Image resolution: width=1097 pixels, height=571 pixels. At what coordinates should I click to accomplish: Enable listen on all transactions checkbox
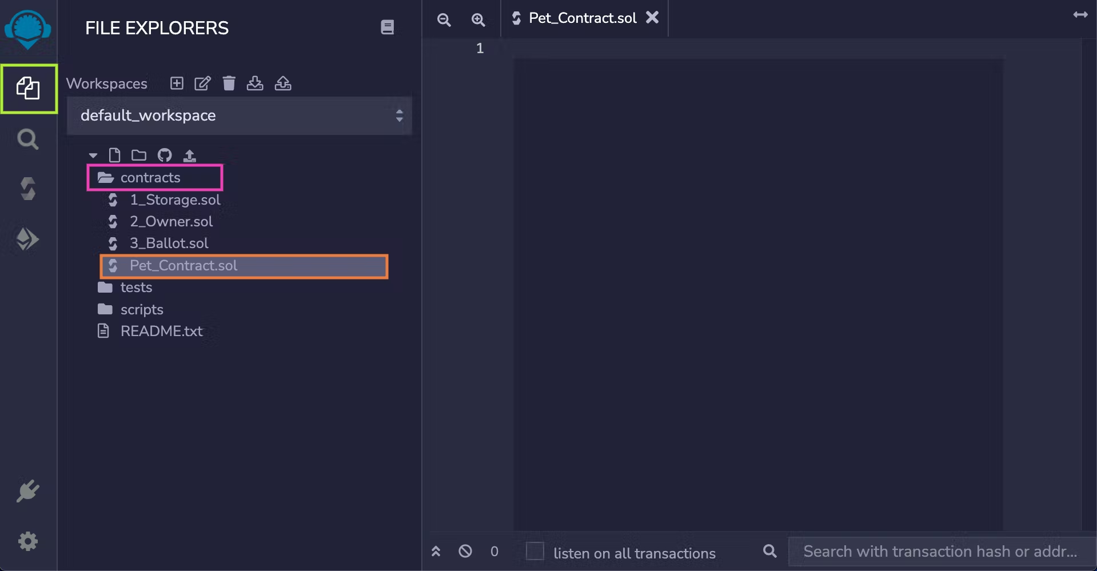click(534, 552)
